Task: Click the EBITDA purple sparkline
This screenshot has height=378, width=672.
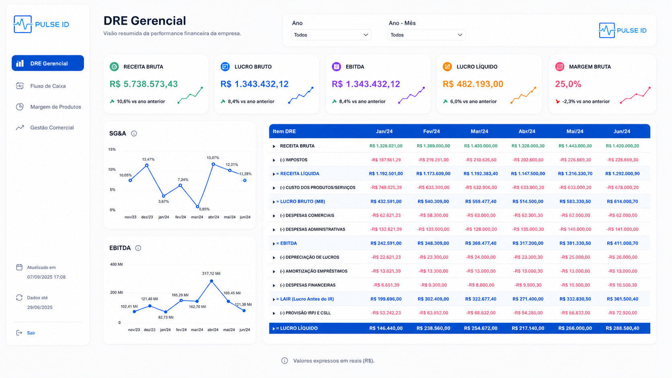Action: pyautogui.click(x=412, y=95)
